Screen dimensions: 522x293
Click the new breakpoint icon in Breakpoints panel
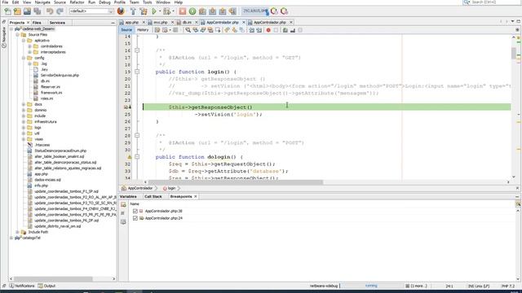coord(123,204)
